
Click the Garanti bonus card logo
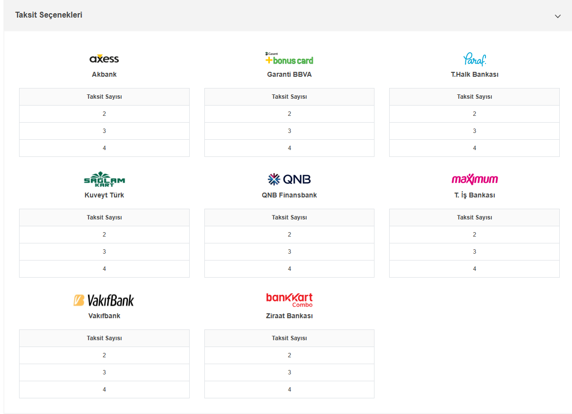point(289,59)
